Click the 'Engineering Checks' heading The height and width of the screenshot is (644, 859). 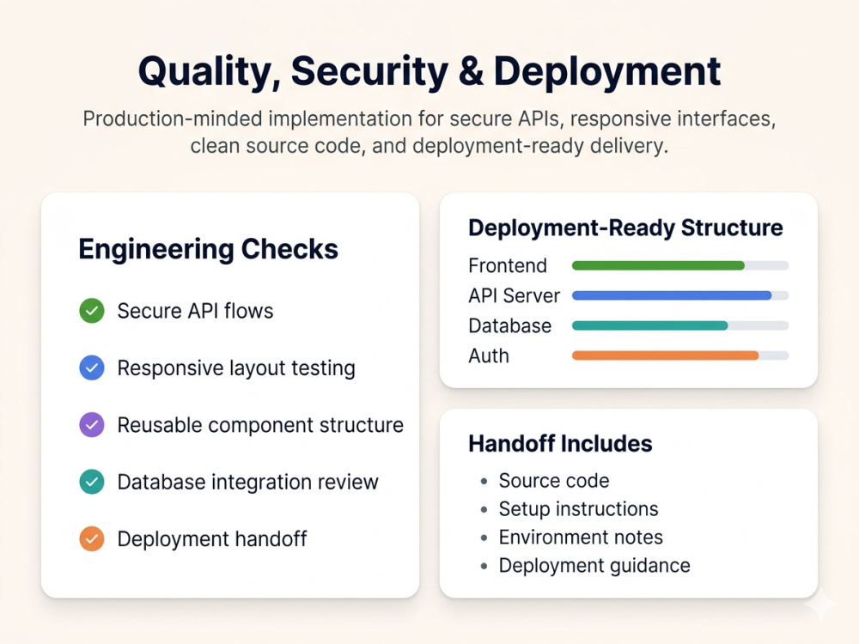click(208, 249)
